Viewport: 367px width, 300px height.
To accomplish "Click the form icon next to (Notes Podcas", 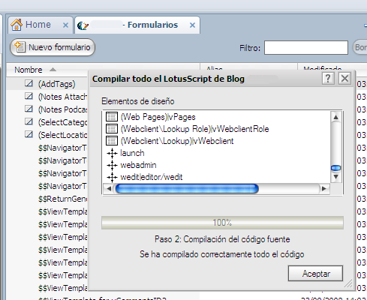I will click(29, 109).
